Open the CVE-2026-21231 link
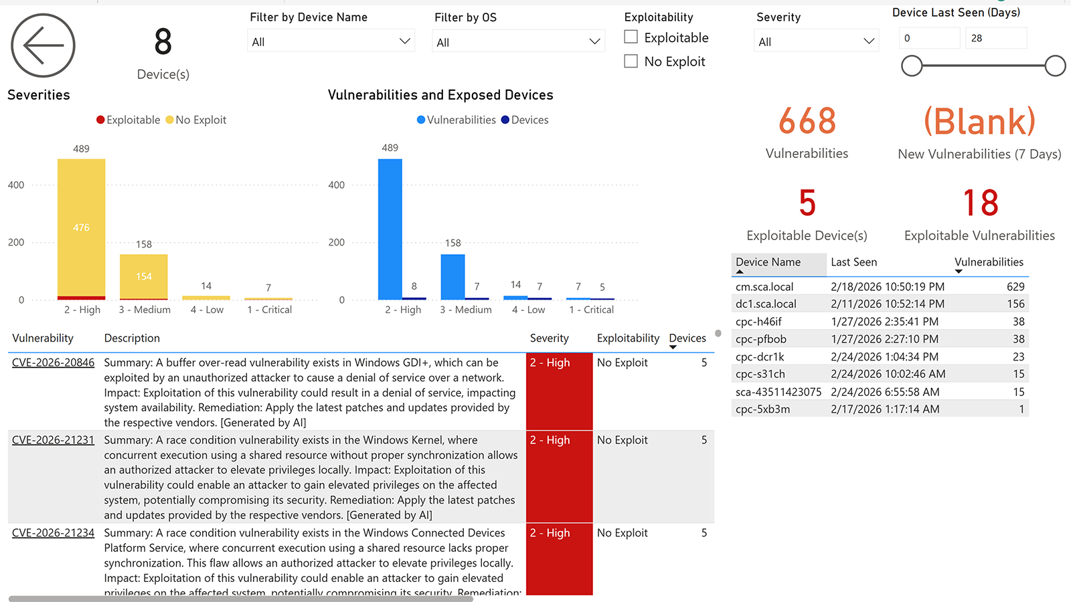1071x602 pixels. 53,440
